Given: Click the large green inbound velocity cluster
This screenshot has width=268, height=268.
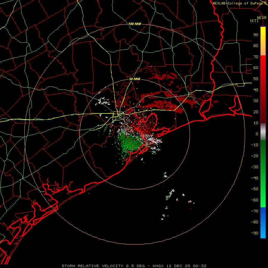Looking at the screenshot, I should (x=130, y=143).
